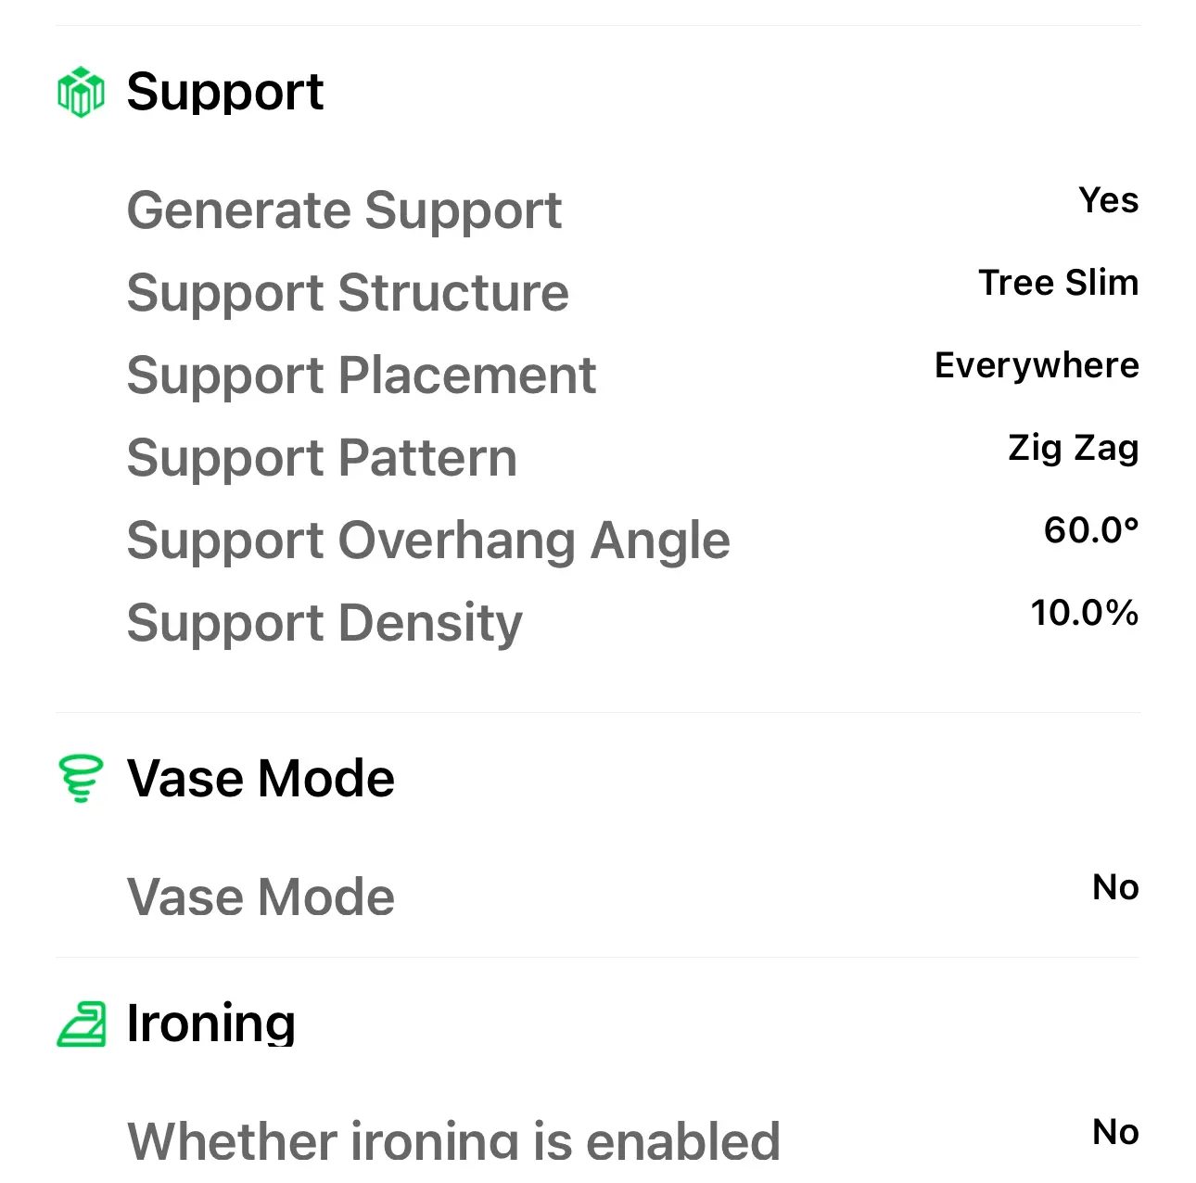This screenshot has width=1196, height=1183.
Task: Tap the Support Structure label
Action: [348, 293]
